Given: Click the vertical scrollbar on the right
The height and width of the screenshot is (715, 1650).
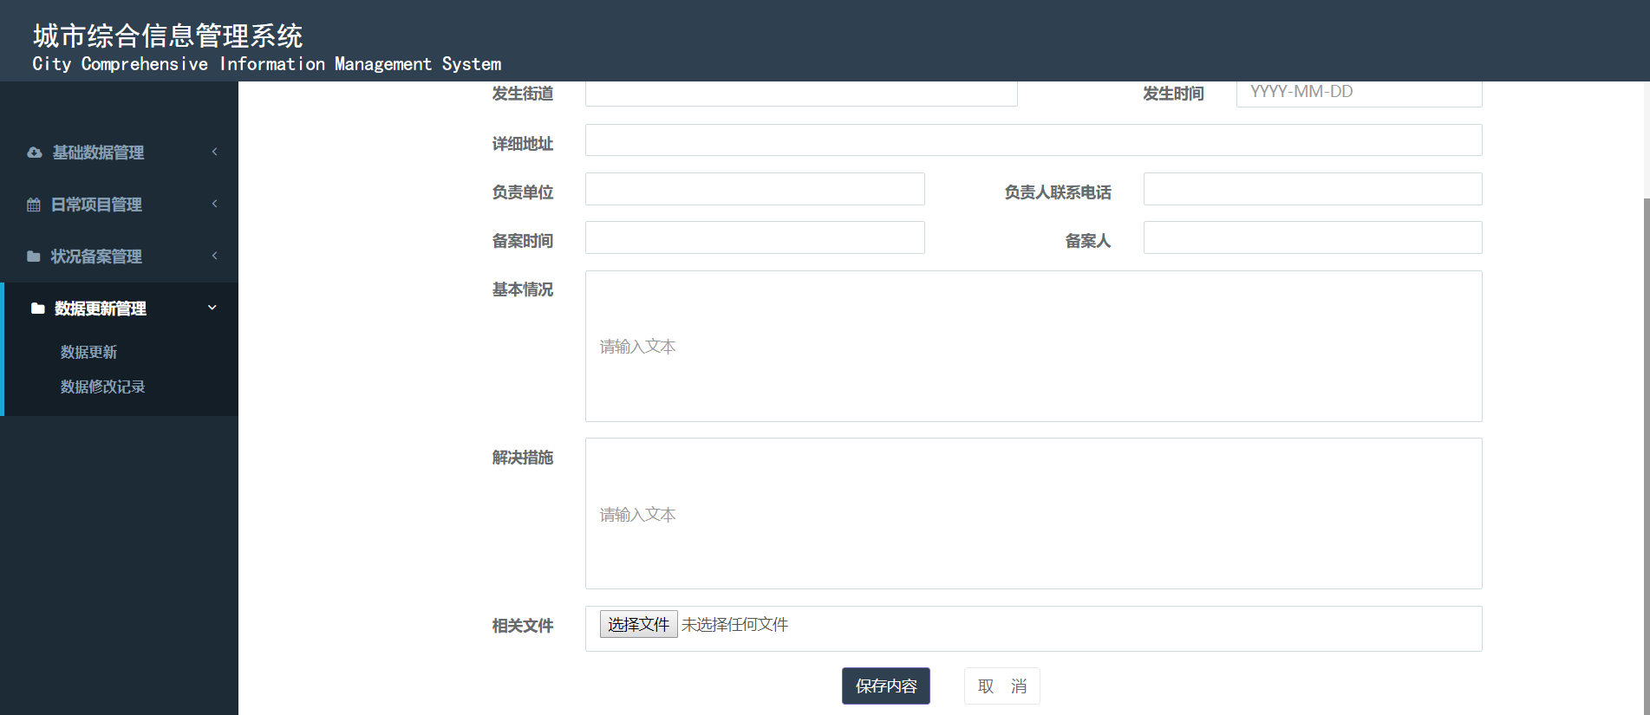Looking at the screenshot, I should click(x=1646, y=433).
